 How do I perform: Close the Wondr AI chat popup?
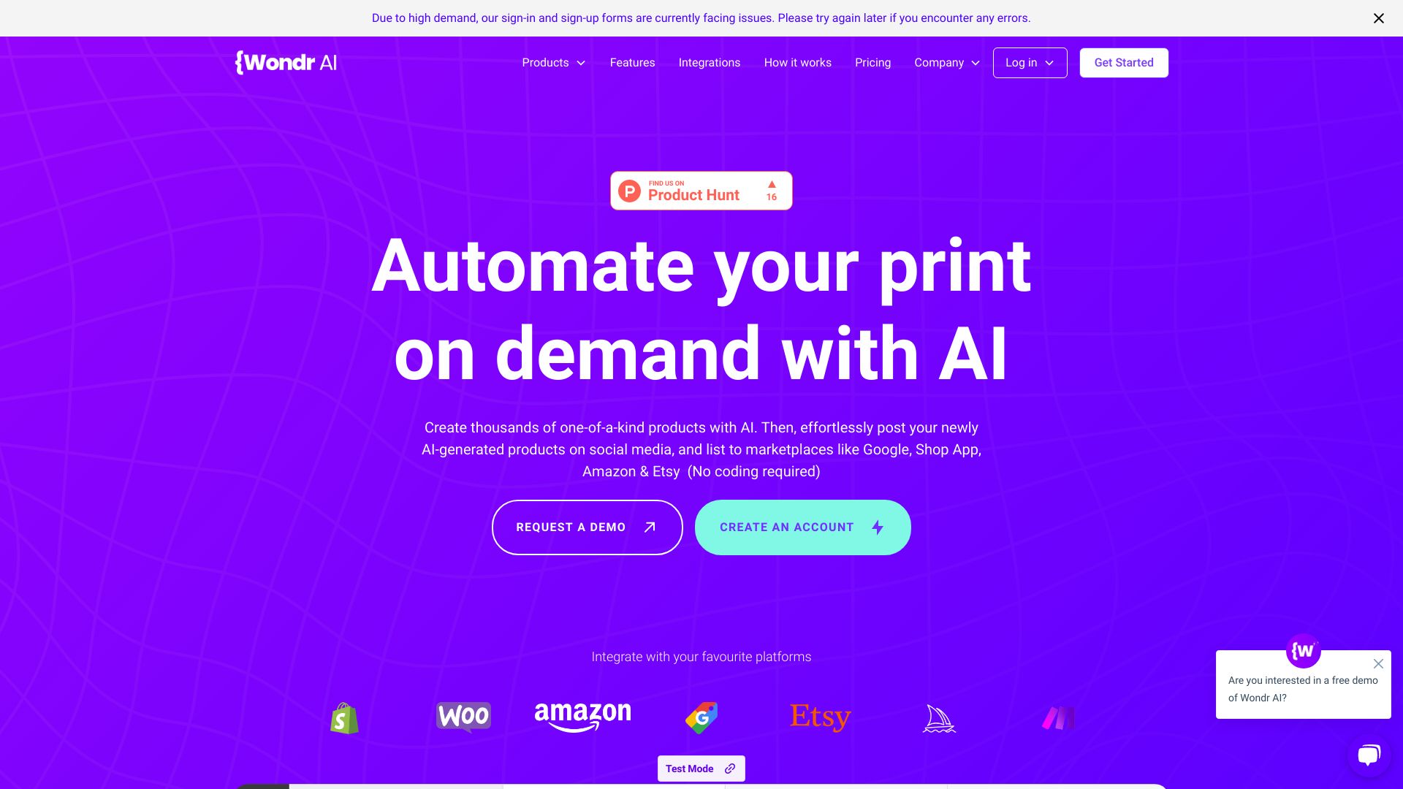point(1378,663)
